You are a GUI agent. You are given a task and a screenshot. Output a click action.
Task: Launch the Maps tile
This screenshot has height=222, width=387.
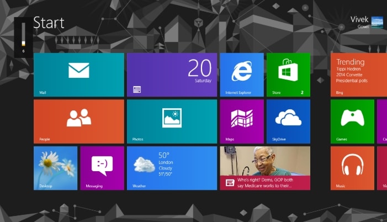point(241,121)
